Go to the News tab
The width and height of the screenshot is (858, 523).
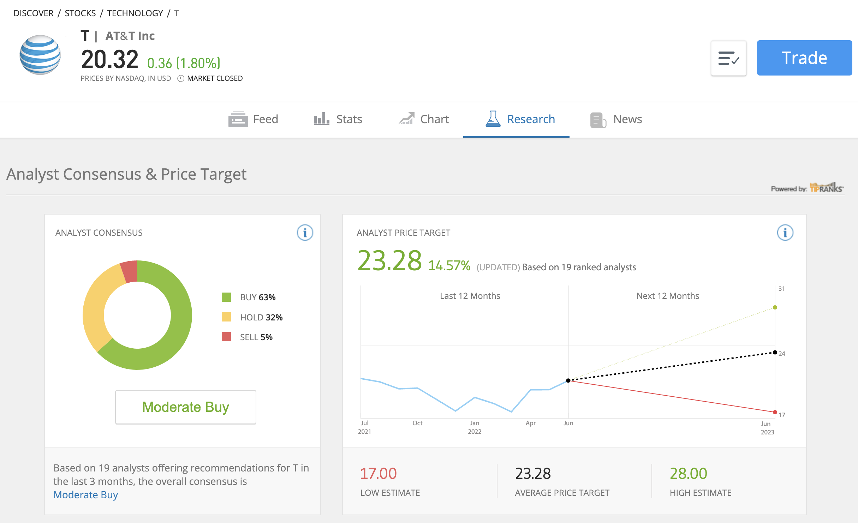[616, 119]
